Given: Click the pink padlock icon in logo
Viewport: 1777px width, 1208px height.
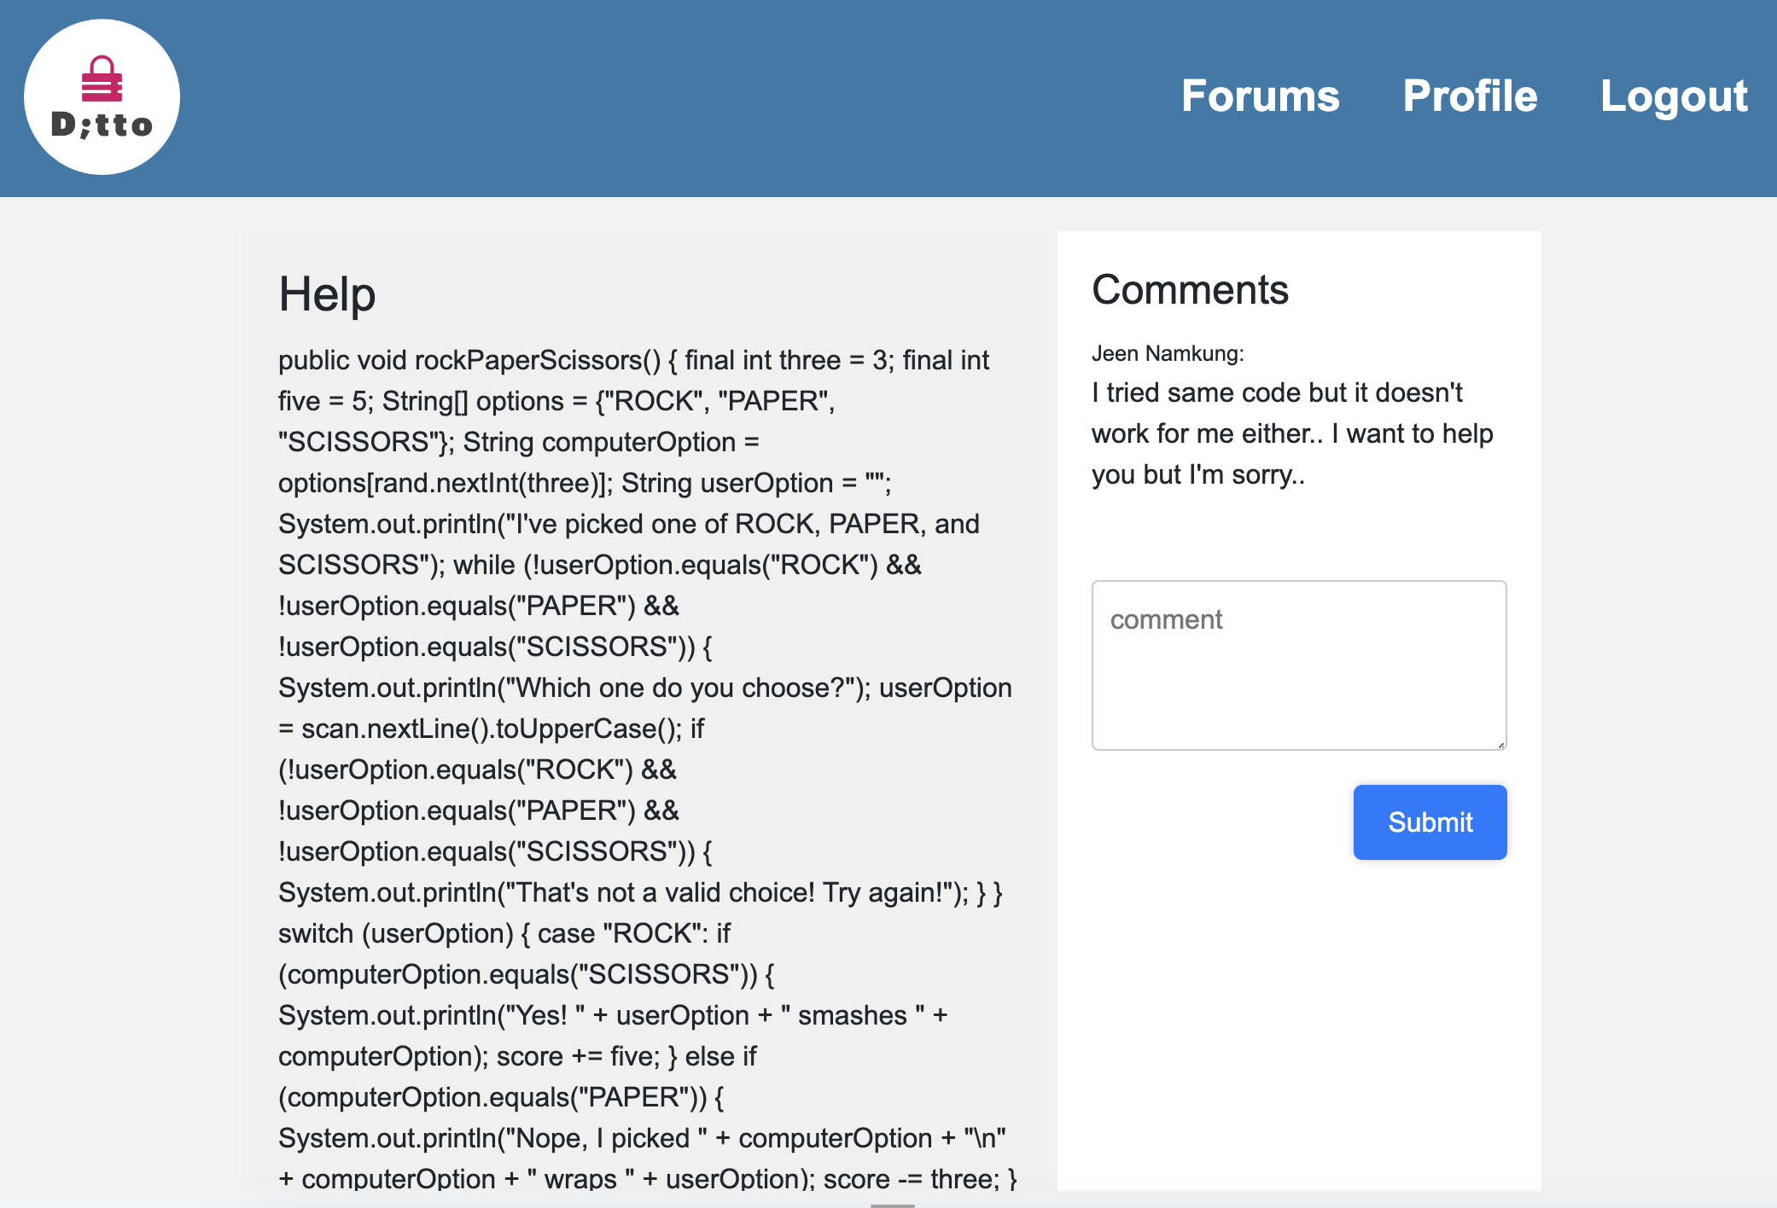Looking at the screenshot, I should [x=102, y=78].
